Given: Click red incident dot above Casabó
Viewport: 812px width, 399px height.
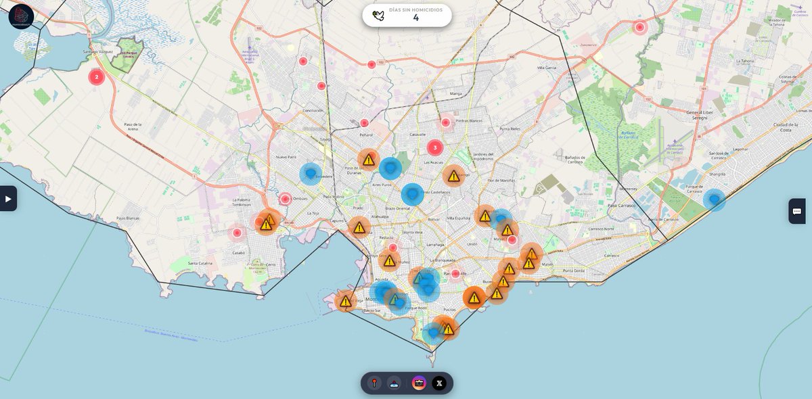Looking at the screenshot, I should [x=237, y=233].
